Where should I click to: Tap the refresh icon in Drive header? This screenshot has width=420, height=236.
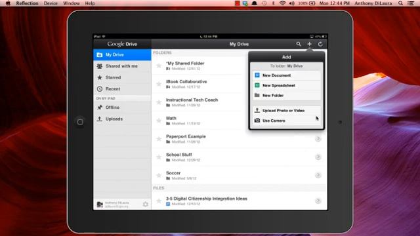pyautogui.click(x=320, y=44)
